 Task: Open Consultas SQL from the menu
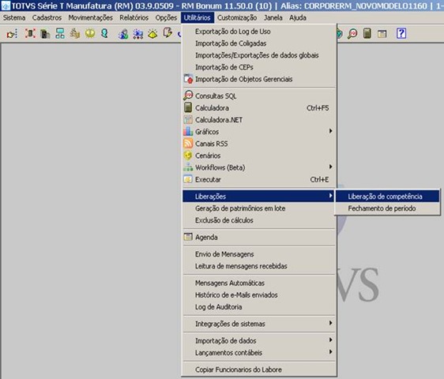[x=259, y=96]
